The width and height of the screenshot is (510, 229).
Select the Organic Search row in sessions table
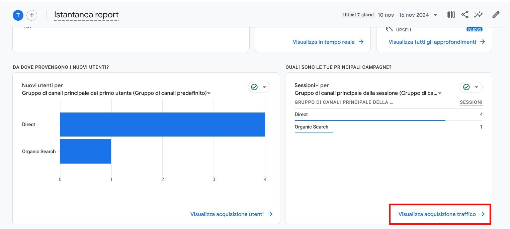pos(389,127)
